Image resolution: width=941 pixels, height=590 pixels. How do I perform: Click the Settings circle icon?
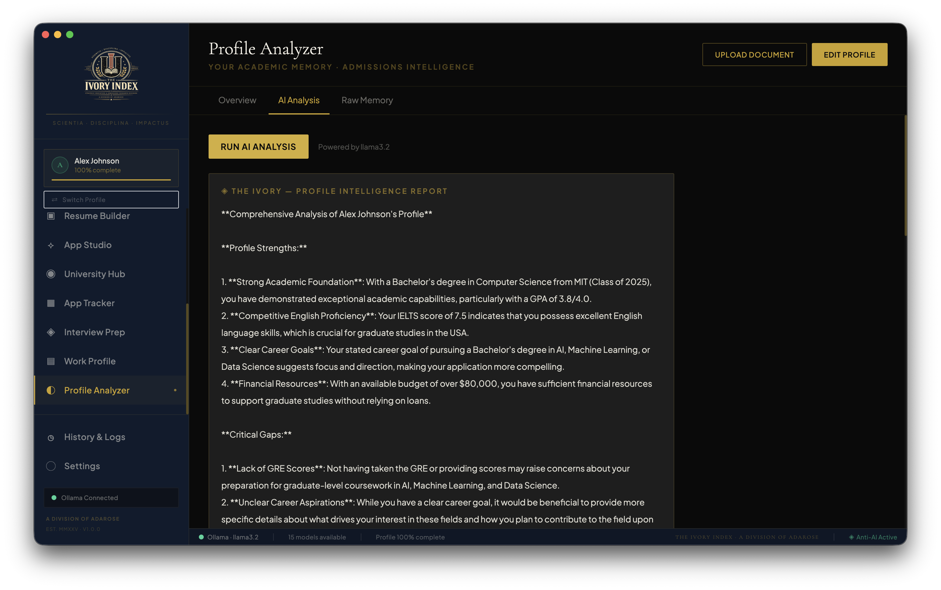(51, 466)
